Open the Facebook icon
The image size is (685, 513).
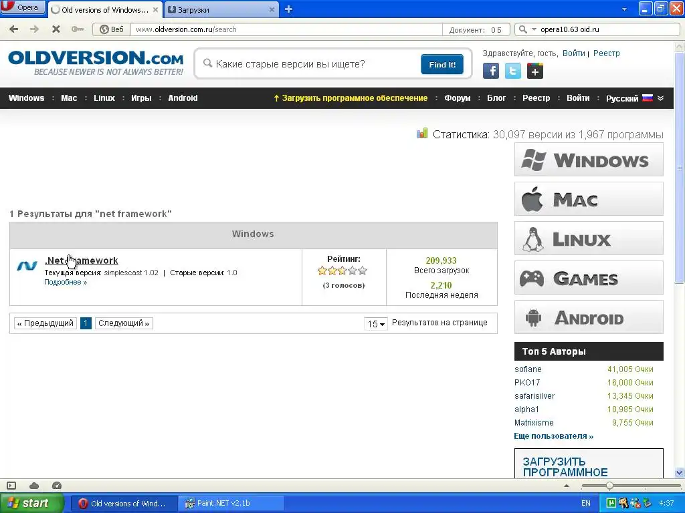(x=490, y=71)
